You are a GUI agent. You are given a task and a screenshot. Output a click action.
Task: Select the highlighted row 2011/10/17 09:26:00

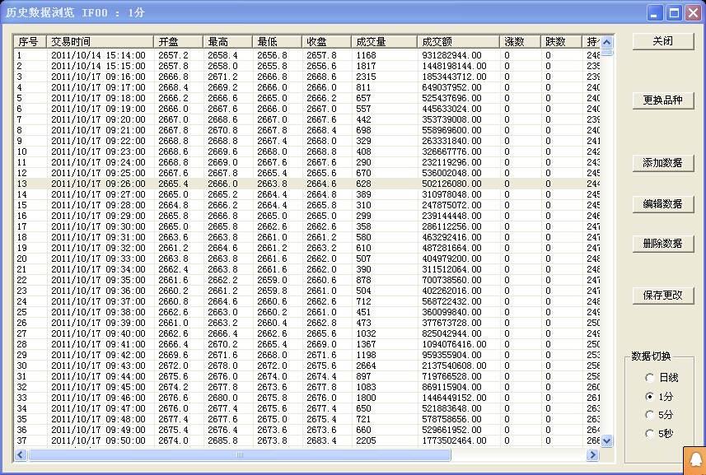coord(307,184)
